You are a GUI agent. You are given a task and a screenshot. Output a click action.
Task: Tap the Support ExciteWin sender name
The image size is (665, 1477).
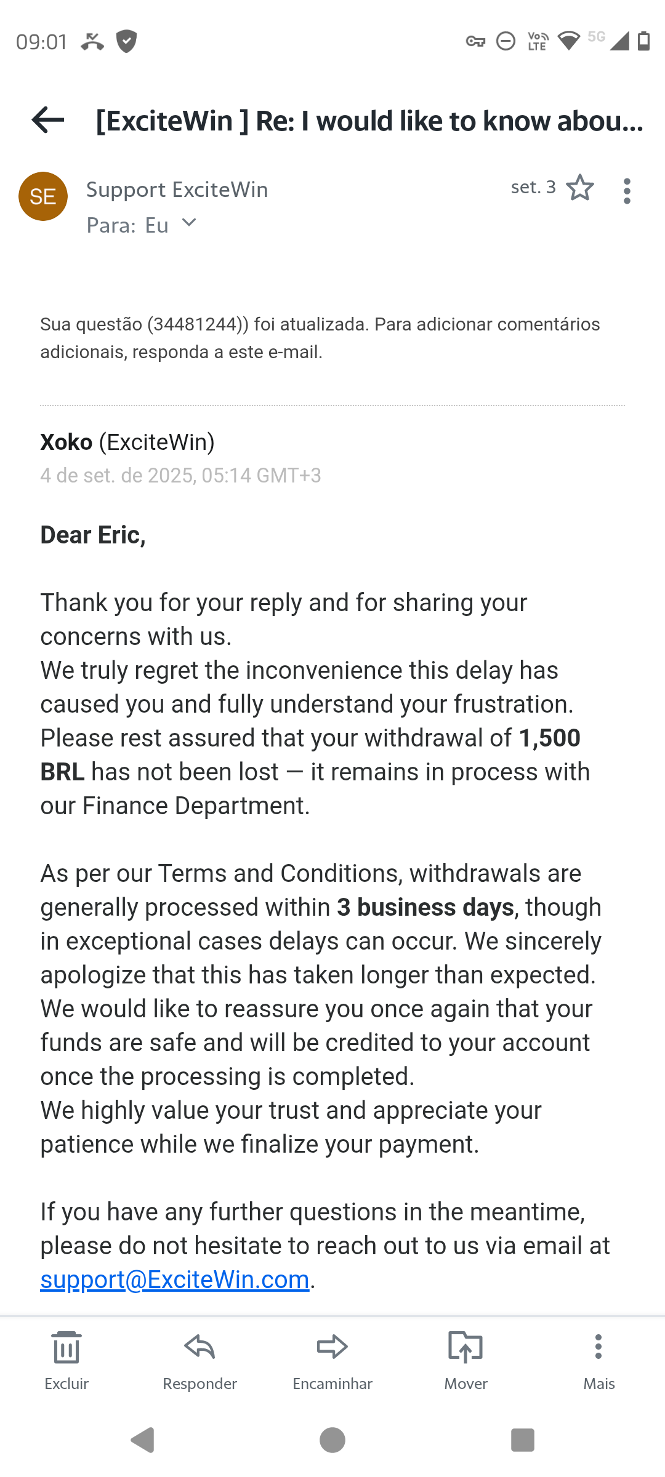click(177, 190)
